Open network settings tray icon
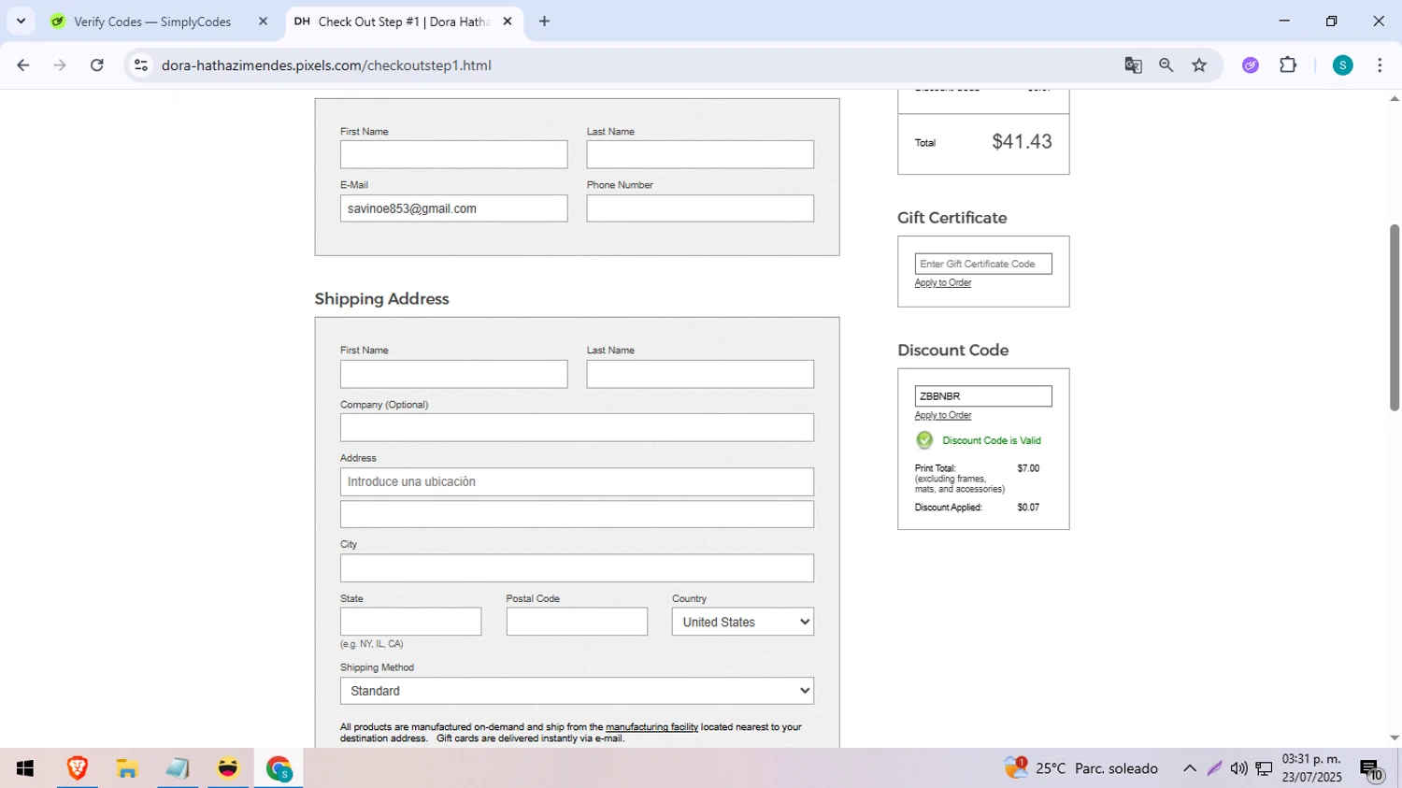 (1264, 768)
